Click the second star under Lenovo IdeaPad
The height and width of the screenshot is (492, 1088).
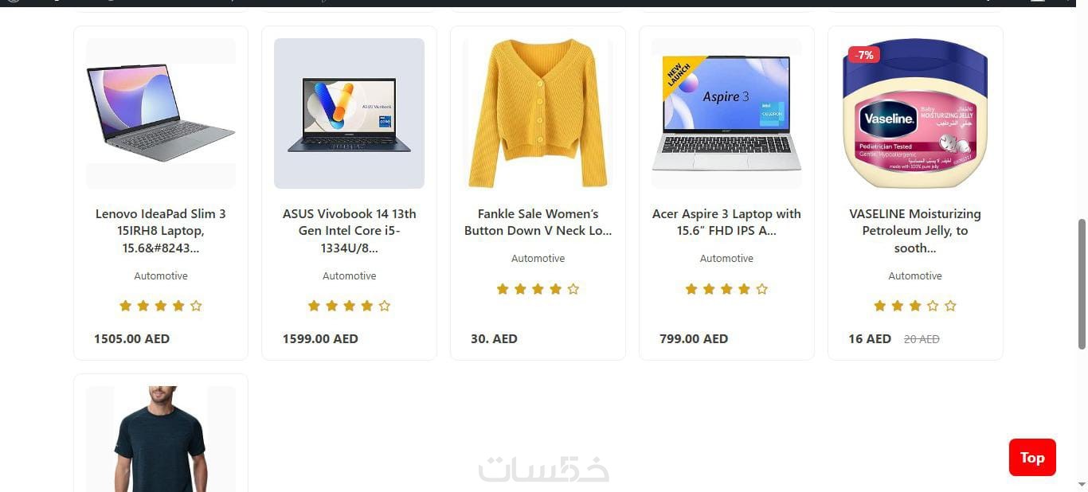(x=143, y=306)
